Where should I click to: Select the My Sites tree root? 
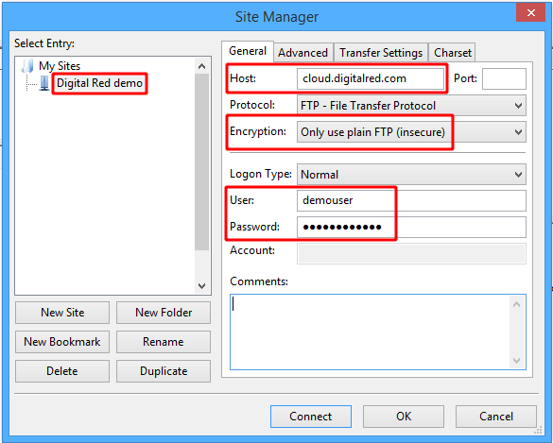click(x=60, y=66)
